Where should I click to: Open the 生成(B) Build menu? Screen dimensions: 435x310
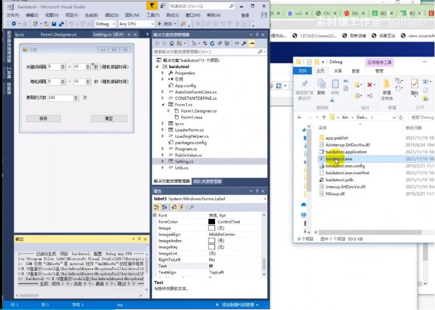tap(91, 15)
